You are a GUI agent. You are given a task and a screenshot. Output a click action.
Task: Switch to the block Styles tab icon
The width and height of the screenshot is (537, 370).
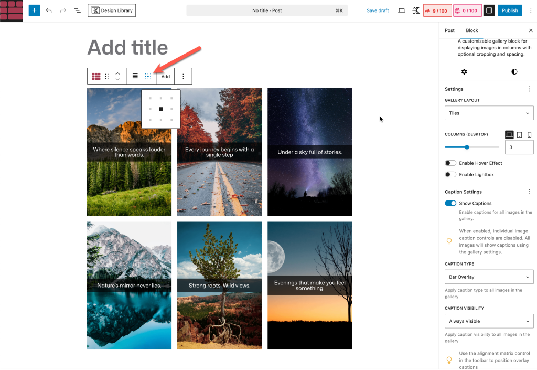[514, 72]
